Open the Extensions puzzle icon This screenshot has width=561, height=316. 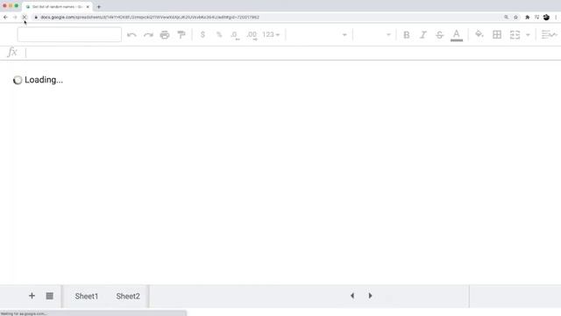[528, 18]
